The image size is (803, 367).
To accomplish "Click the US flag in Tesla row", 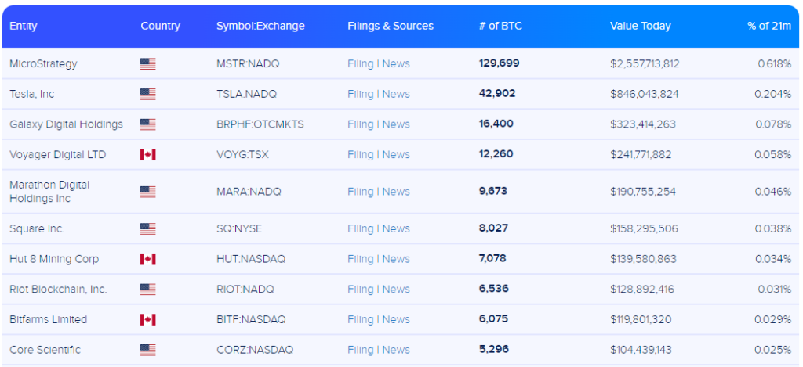I will point(147,94).
